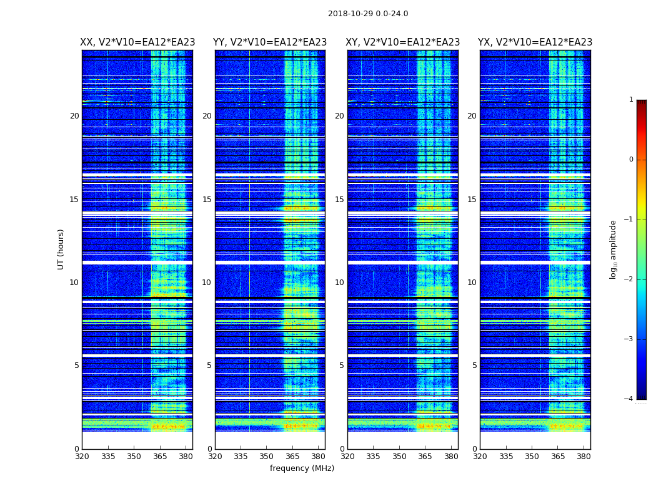The width and height of the screenshot is (656, 499).
Task: Click inside the XY spectrogram plot
Action: click(x=402, y=249)
